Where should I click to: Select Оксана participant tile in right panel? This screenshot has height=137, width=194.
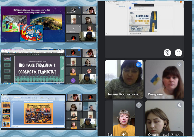click(x=165, y=118)
